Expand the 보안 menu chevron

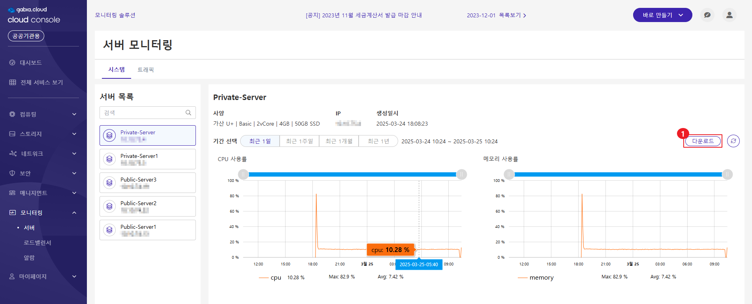(x=74, y=173)
